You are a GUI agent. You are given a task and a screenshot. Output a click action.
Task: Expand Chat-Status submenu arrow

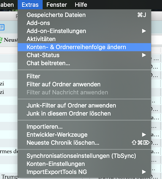[x=144, y=55]
